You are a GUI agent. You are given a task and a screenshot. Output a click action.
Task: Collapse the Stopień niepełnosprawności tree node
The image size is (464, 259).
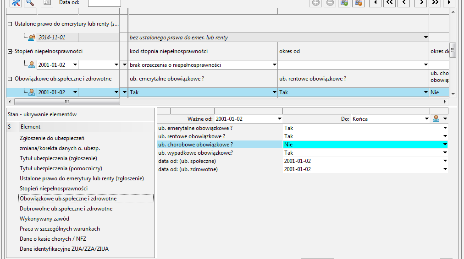(10, 51)
